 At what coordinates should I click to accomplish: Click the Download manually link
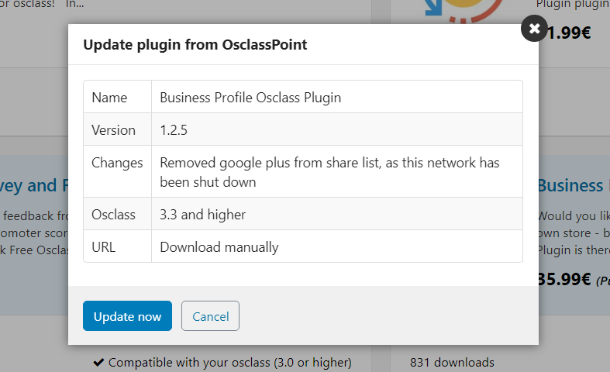click(219, 247)
